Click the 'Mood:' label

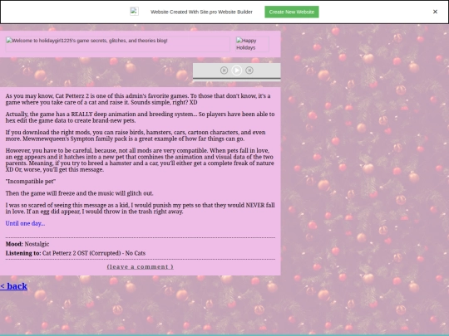tap(14, 244)
